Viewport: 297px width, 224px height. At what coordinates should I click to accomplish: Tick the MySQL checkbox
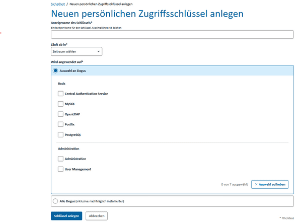click(x=60, y=104)
